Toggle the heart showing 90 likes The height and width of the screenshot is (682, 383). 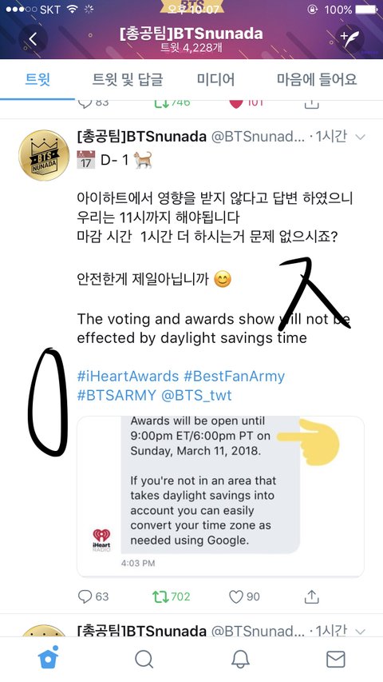244,596
